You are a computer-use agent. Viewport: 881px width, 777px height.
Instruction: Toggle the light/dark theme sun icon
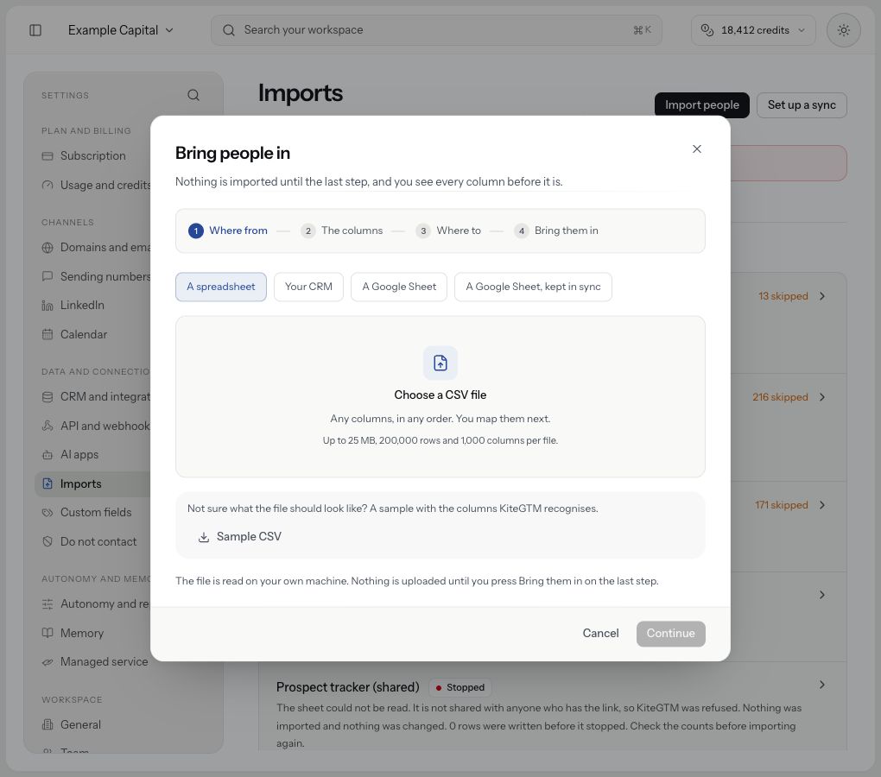point(843,30)
